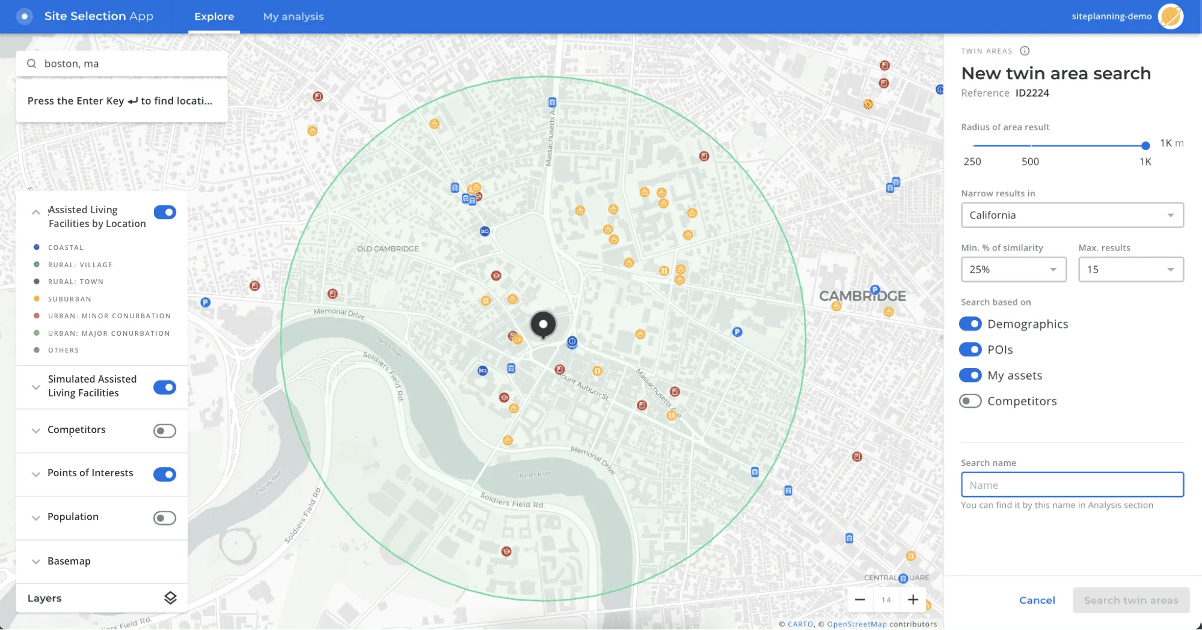The width and height of the screenshot is (1202, 630).
Task: Click the Cancel button
Action: pos(1037,600)
